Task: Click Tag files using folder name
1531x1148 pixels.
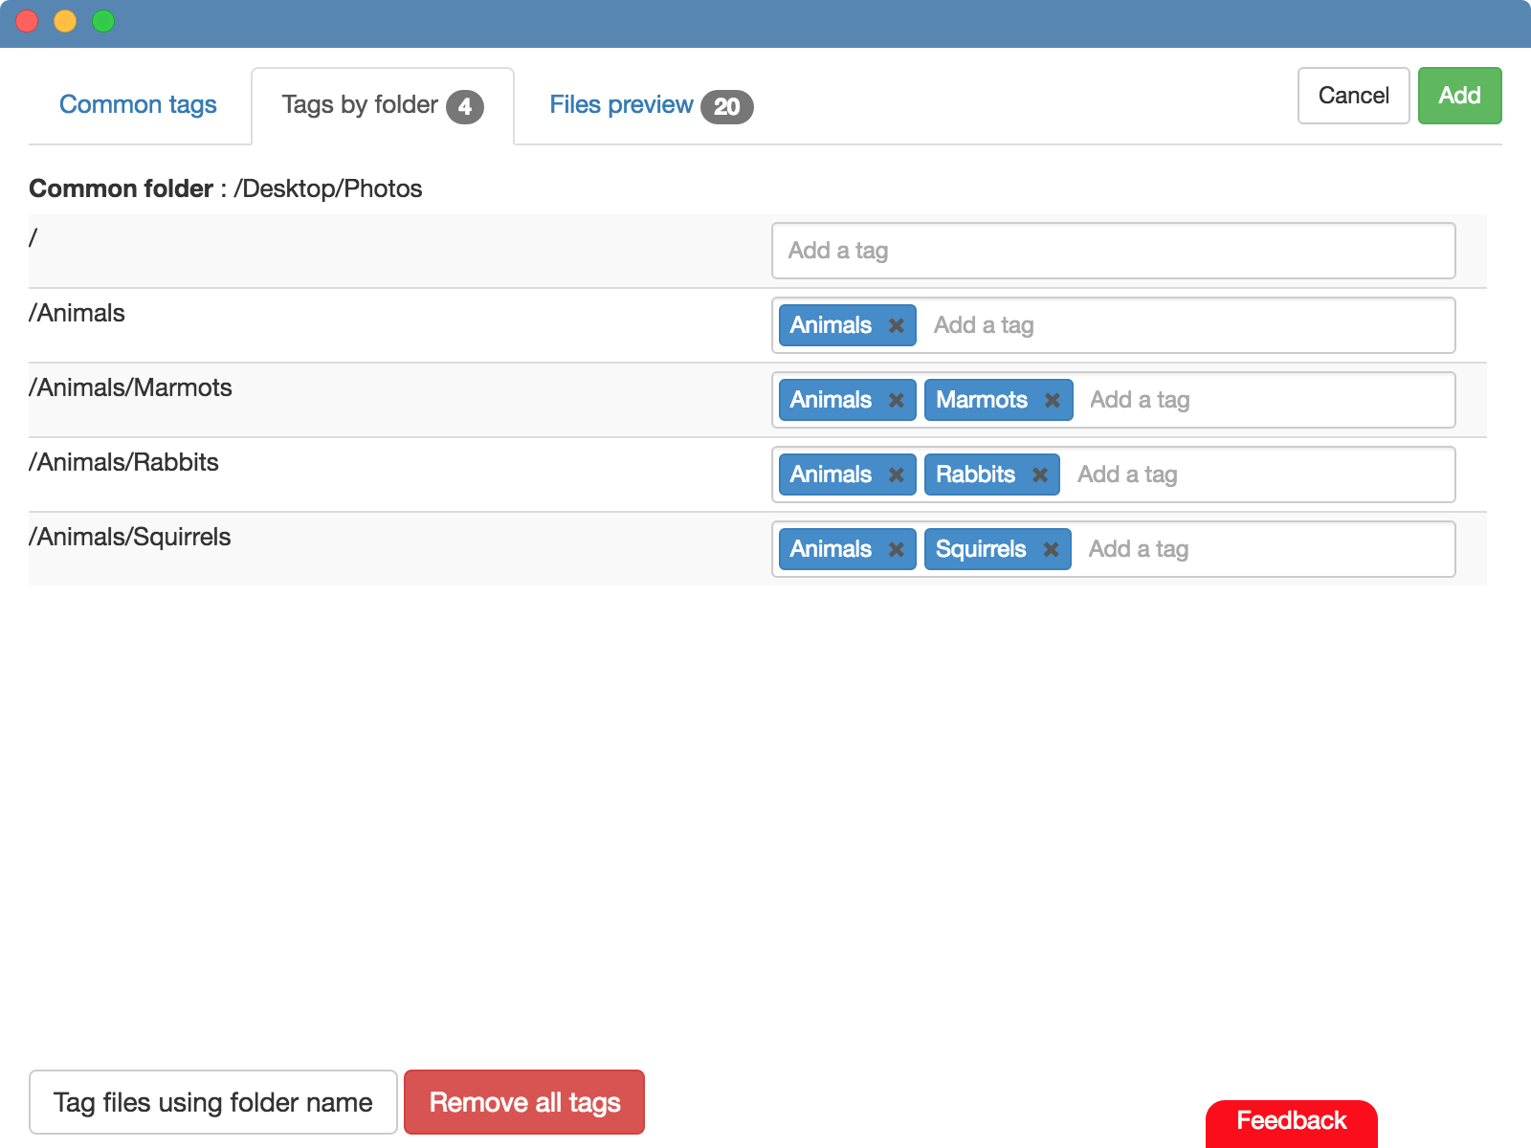Action: 212,1102
